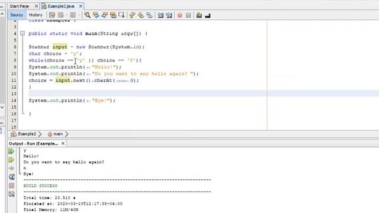Click "char choice = 'y';" code line
Screen dimensions: 379x213
pyautogui.click(x=55, y=54)
